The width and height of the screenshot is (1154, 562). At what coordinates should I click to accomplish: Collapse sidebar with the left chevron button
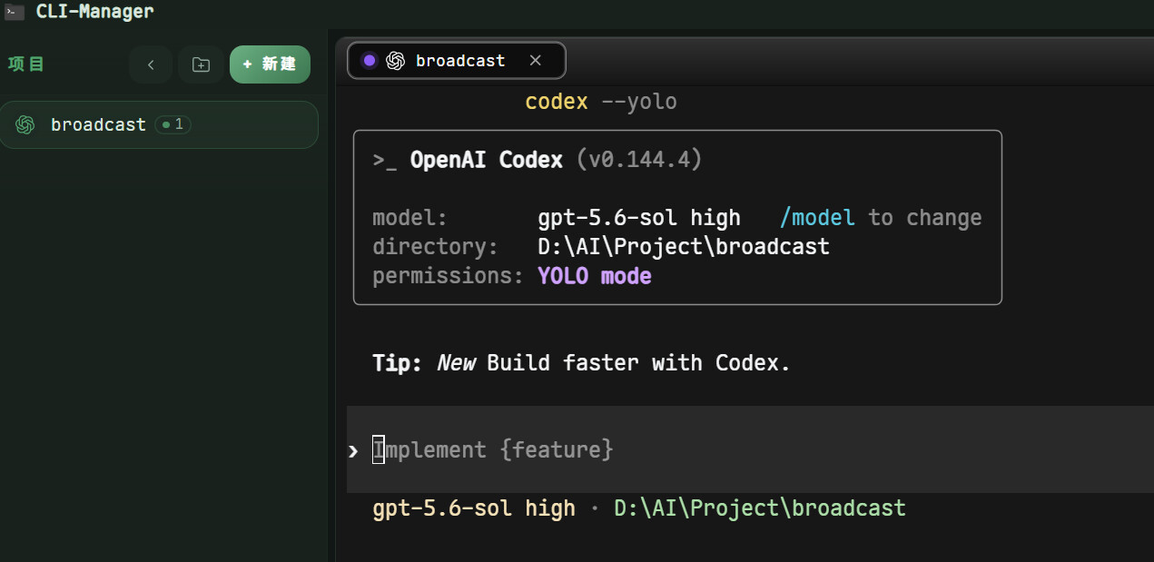152,64
